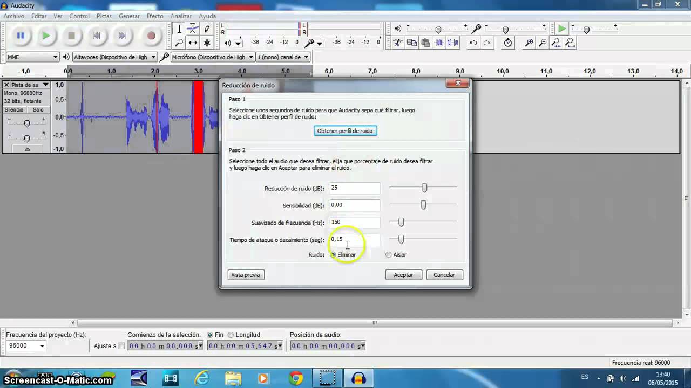The height and width of the screenshot is (388, 691).
Task: Click the Stop transport button
Action: point(71,36)
